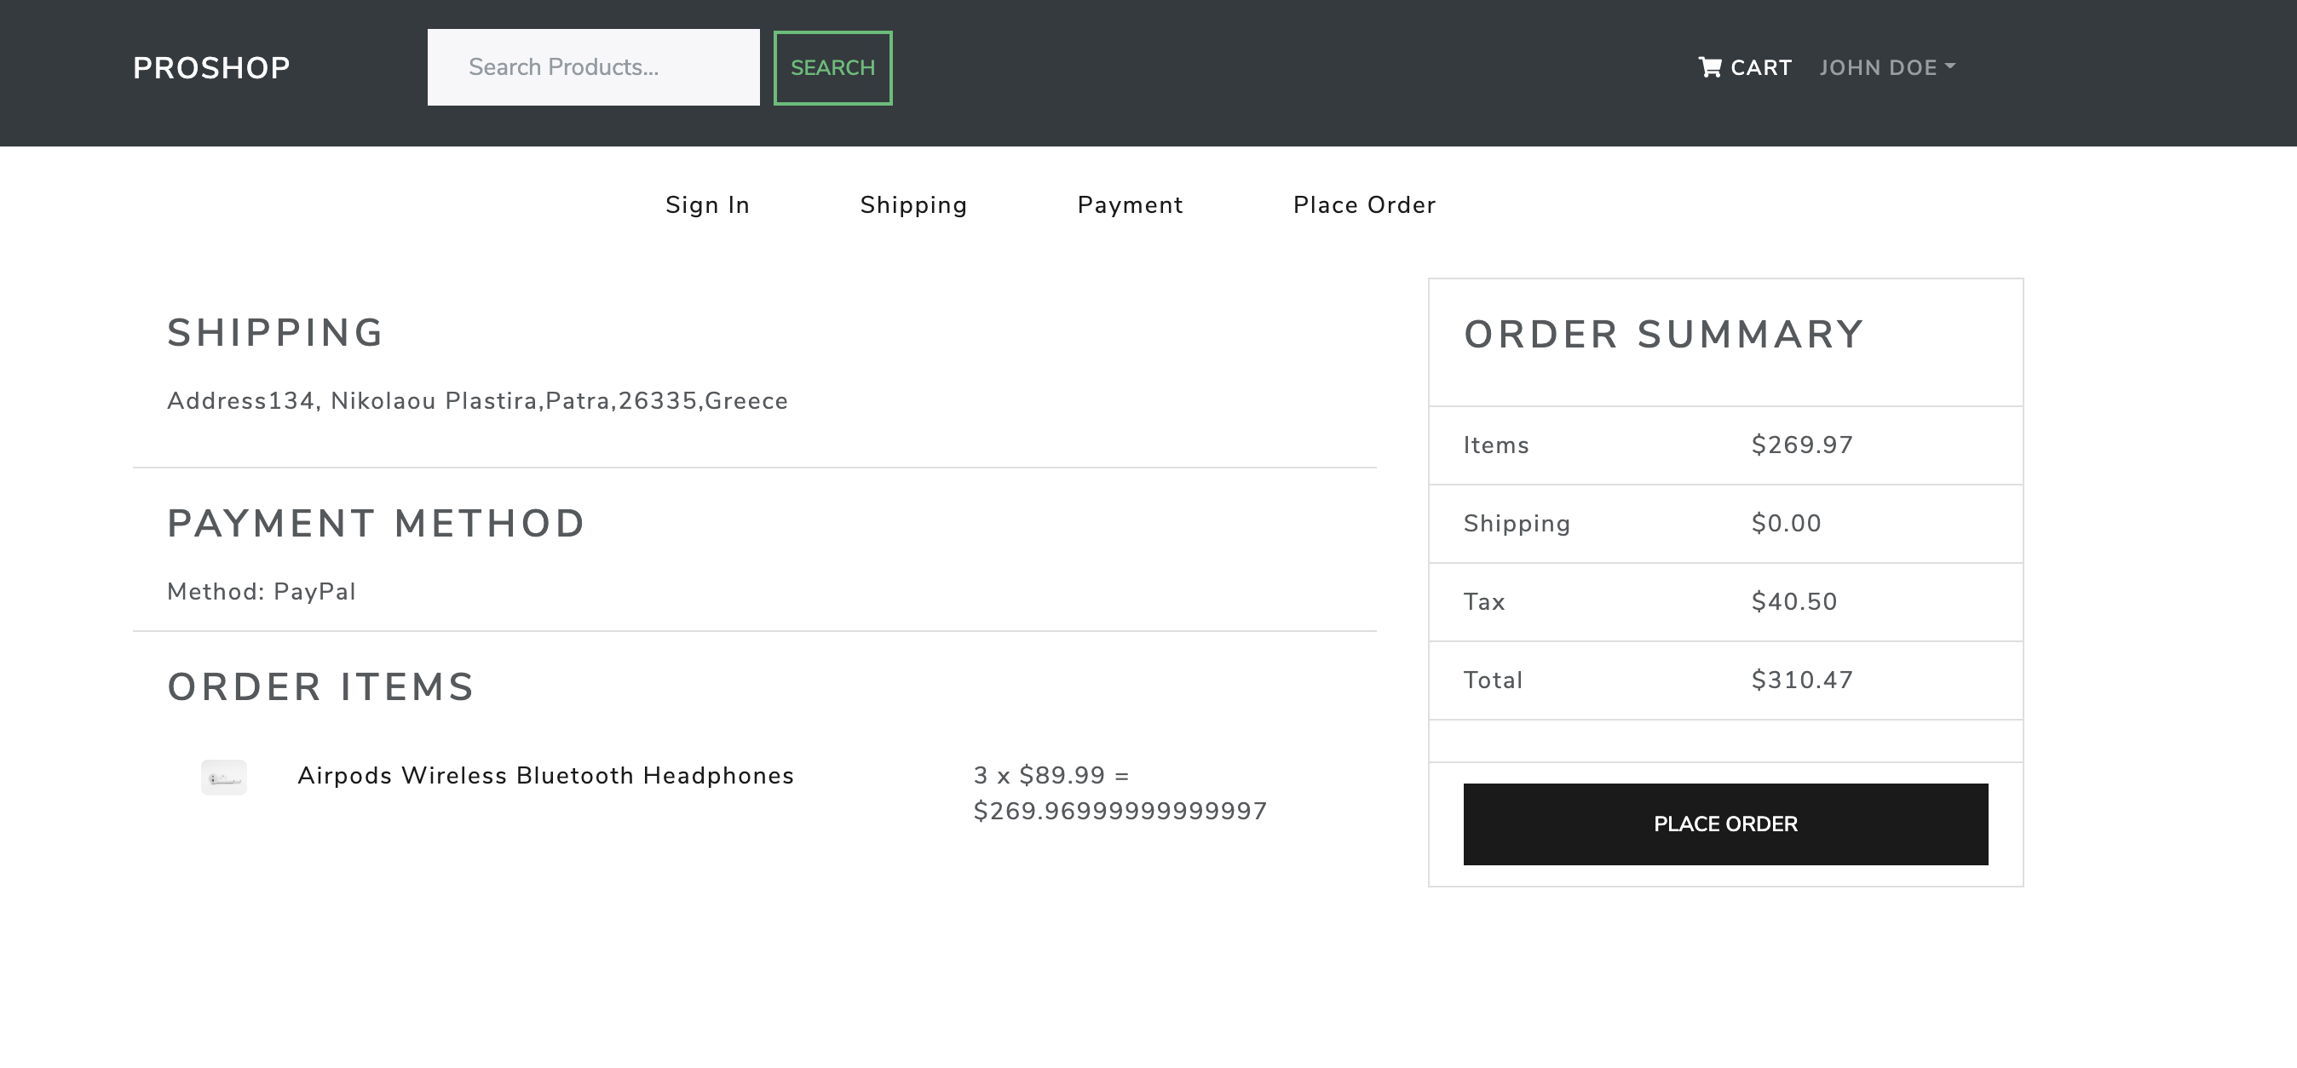2297x1068 pixels.
Task: Click the Method: PayPal text
Action: click(x=262, y=592)
